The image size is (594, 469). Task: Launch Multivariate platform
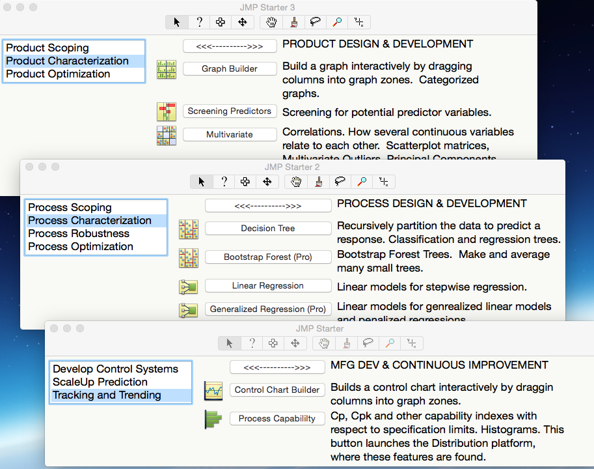point(230,134)
